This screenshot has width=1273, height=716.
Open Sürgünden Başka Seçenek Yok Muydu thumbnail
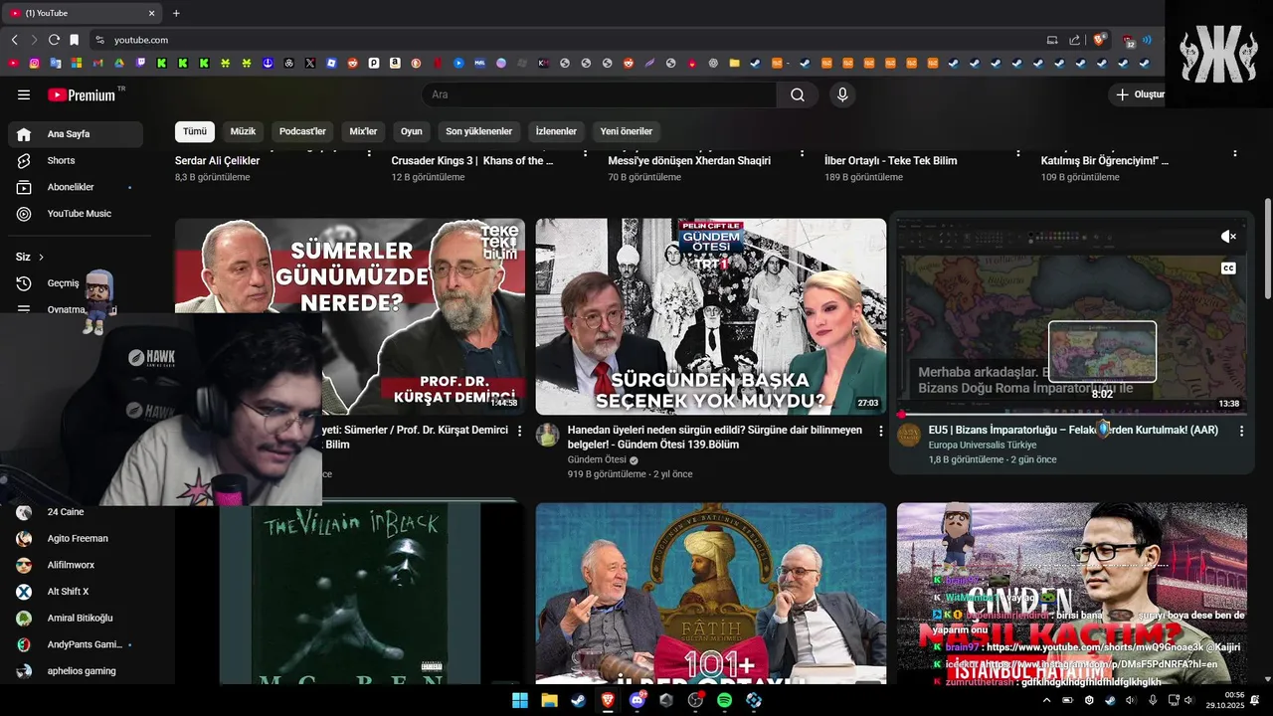(711, 316)
